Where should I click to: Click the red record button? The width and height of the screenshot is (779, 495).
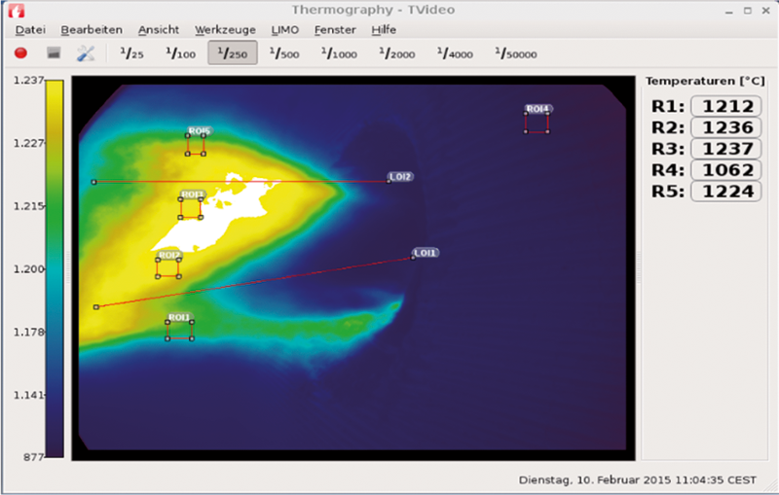(20, 53)
